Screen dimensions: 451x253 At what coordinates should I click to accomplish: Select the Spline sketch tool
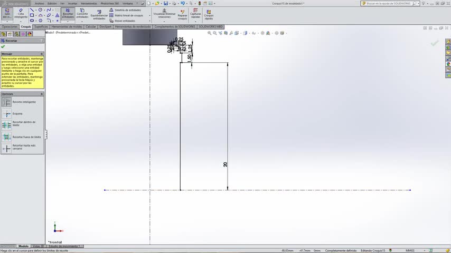(x=49, y=10)
